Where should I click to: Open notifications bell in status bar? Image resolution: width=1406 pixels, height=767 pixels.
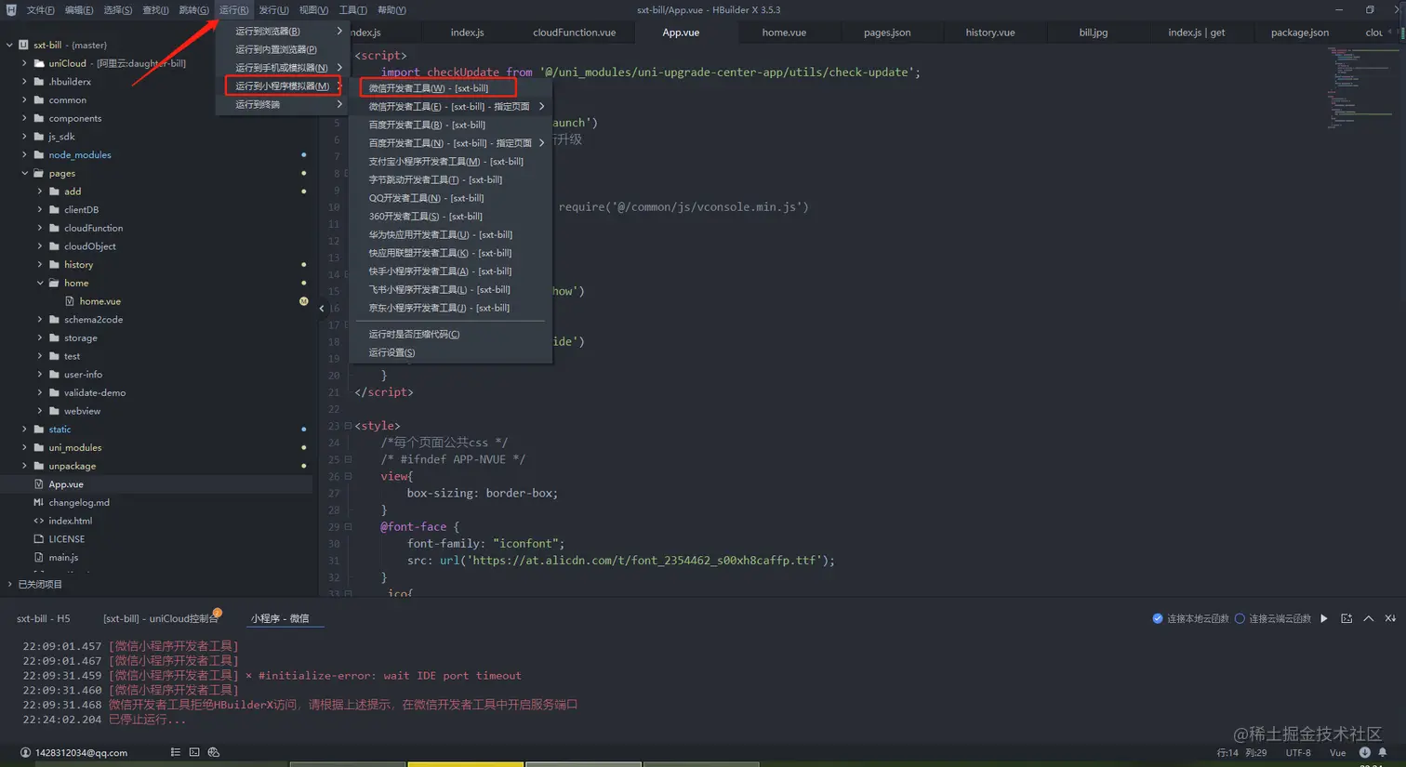pyautogui.click(x=1383, y=752)
